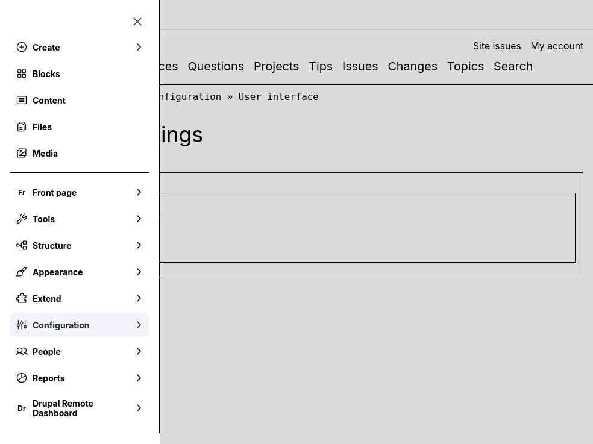Expand the Create submenu chevron

point(139,47)
